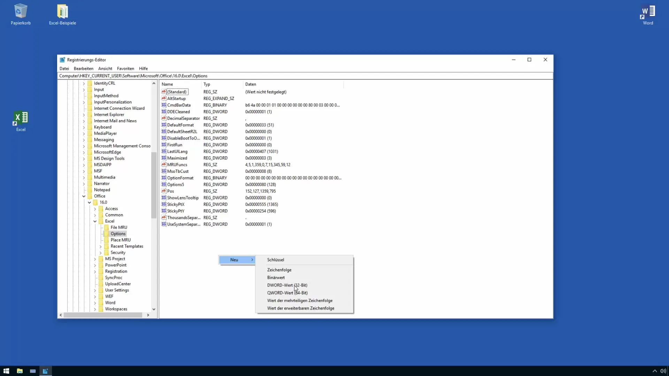Screen dimensions: 669x376
Task: Expand the Access tree node
Action: 95,209
